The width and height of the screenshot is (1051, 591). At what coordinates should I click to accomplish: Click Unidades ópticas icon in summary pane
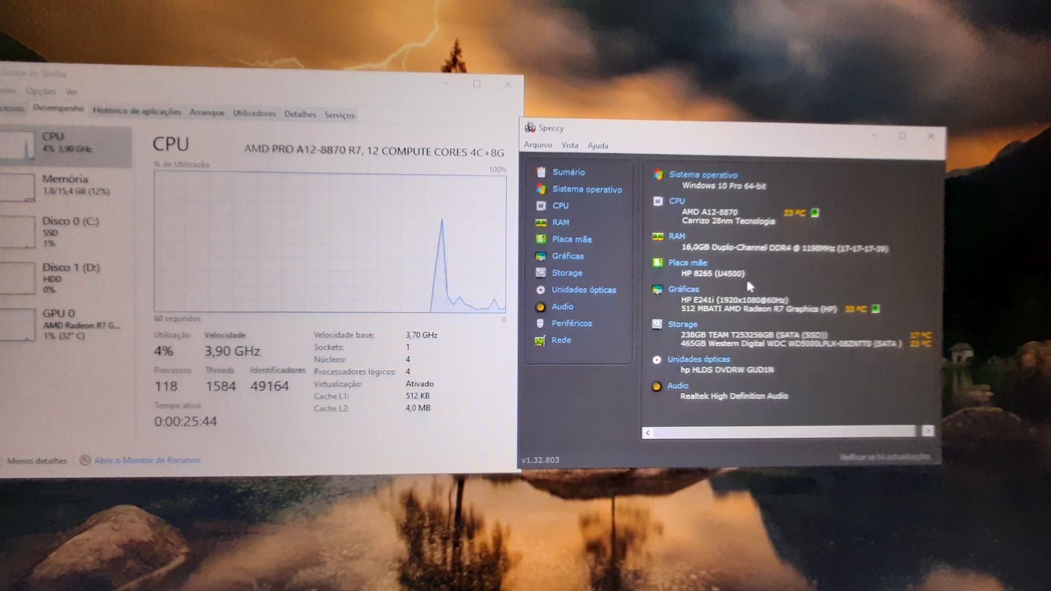pyautogui.click(x=656, y=359)
